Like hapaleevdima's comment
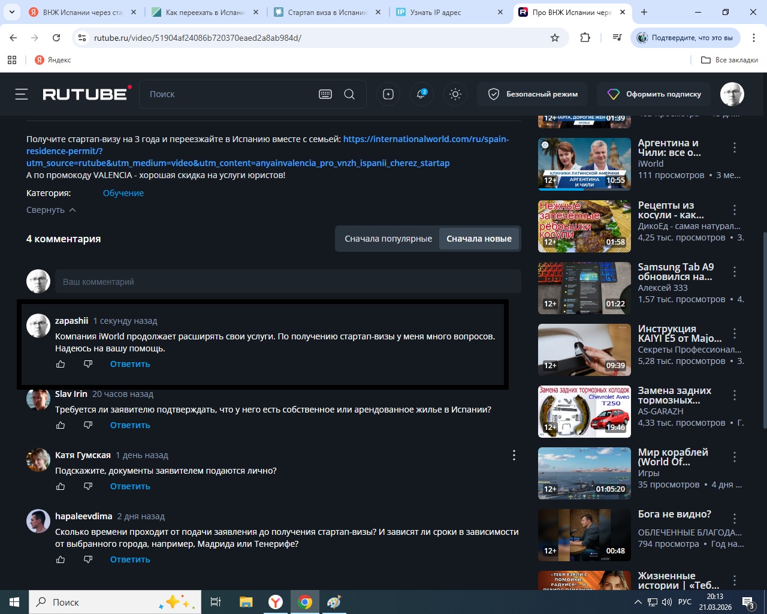 tap(61, 559)
